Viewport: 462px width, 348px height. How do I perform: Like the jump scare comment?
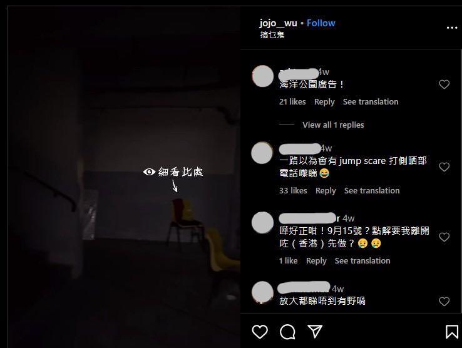coord(444,167)
